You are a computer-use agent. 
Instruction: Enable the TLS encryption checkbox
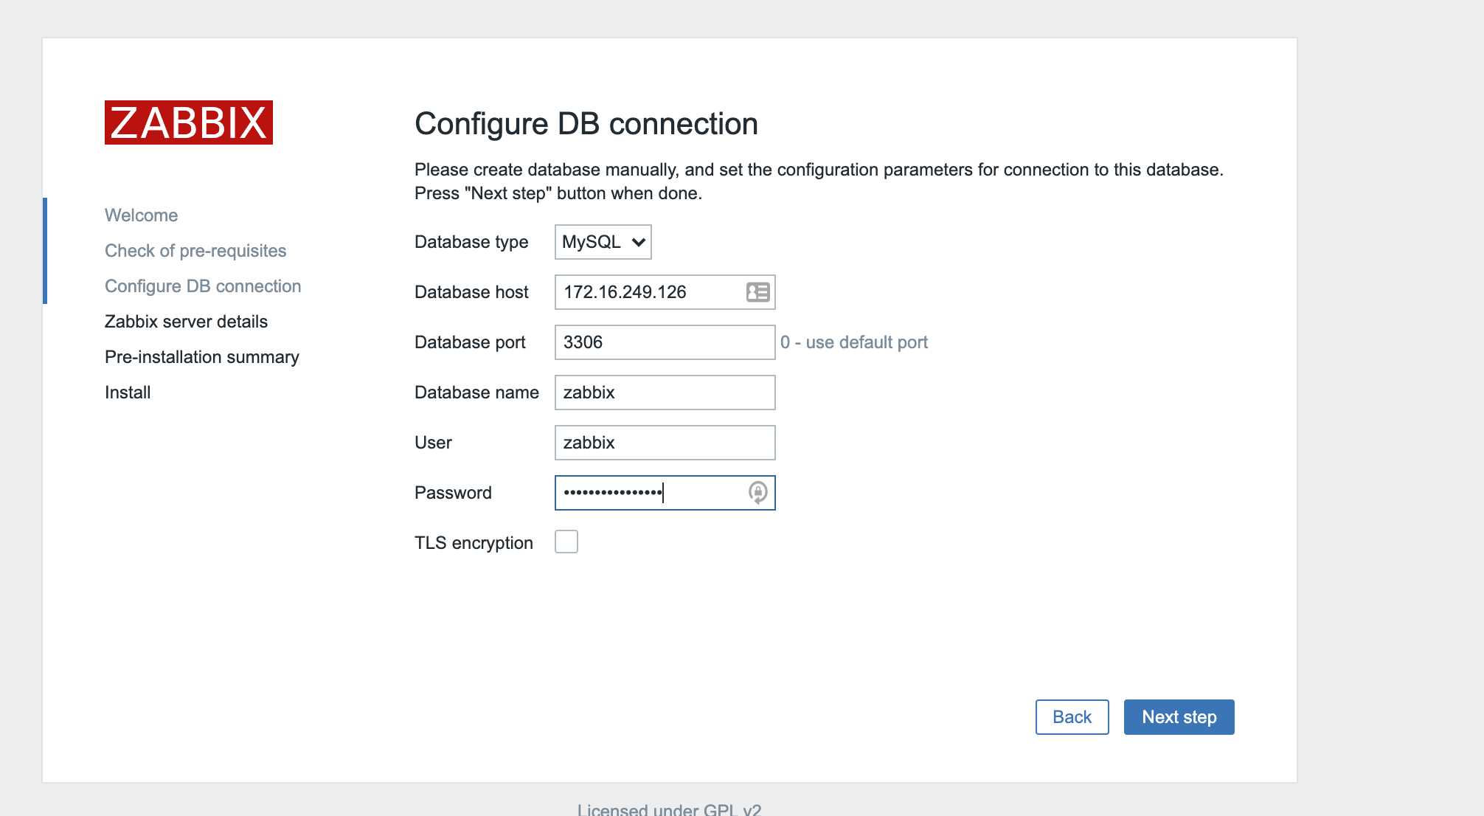click(566, 542)
